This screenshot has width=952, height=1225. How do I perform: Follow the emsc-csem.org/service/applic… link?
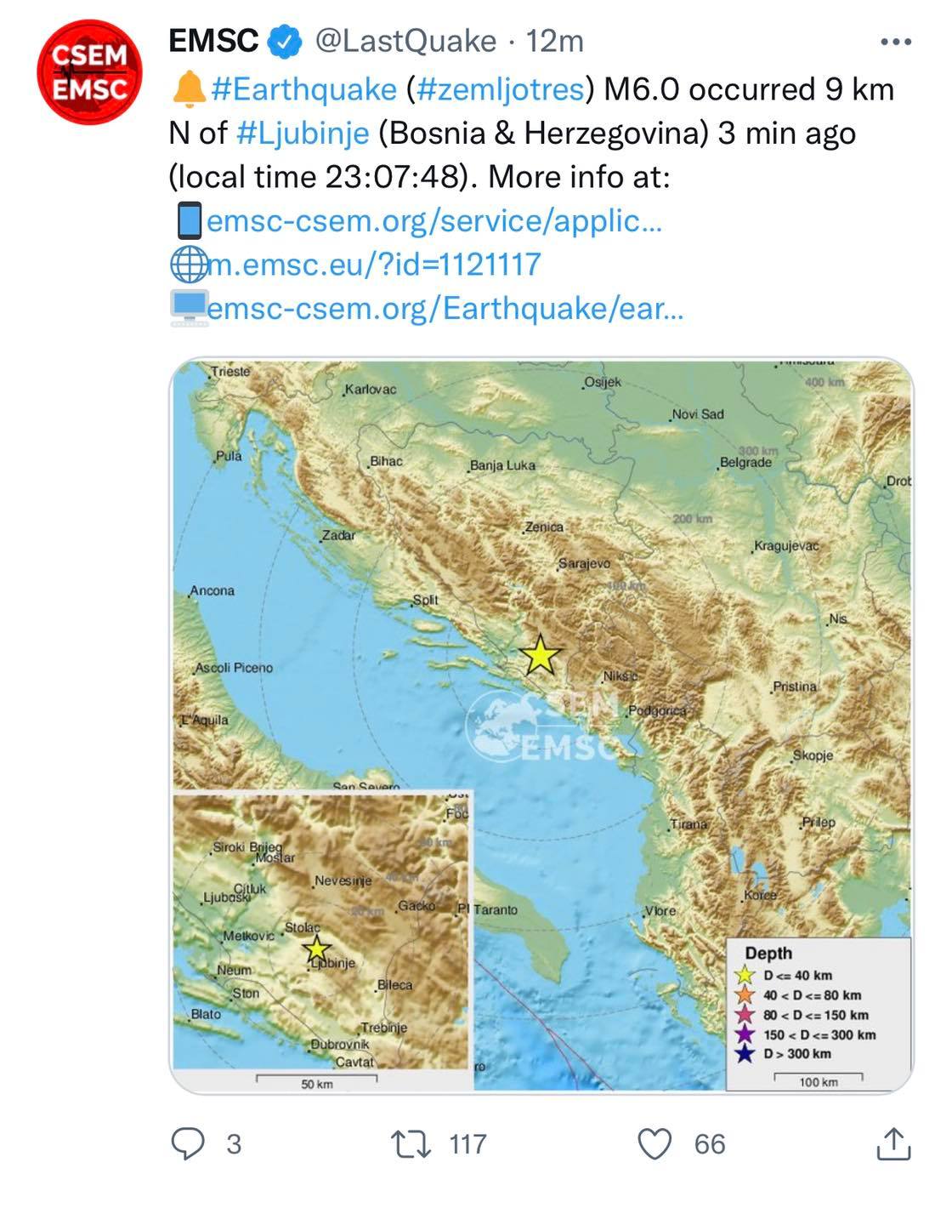pos(434,220)
